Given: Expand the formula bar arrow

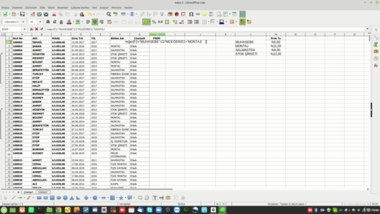Looking at the screenshot, I should pyautogui.click(x=368, y=29).
